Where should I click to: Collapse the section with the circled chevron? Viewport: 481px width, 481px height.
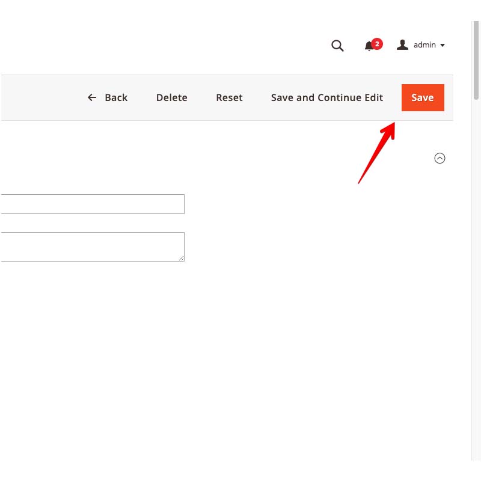[440, 158]
